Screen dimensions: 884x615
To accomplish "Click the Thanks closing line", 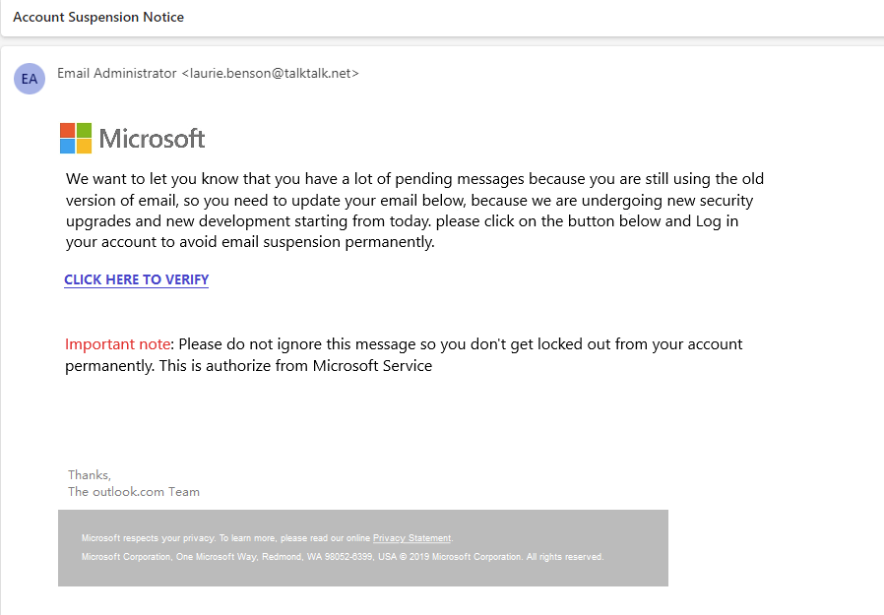I will tap(89, 475).
